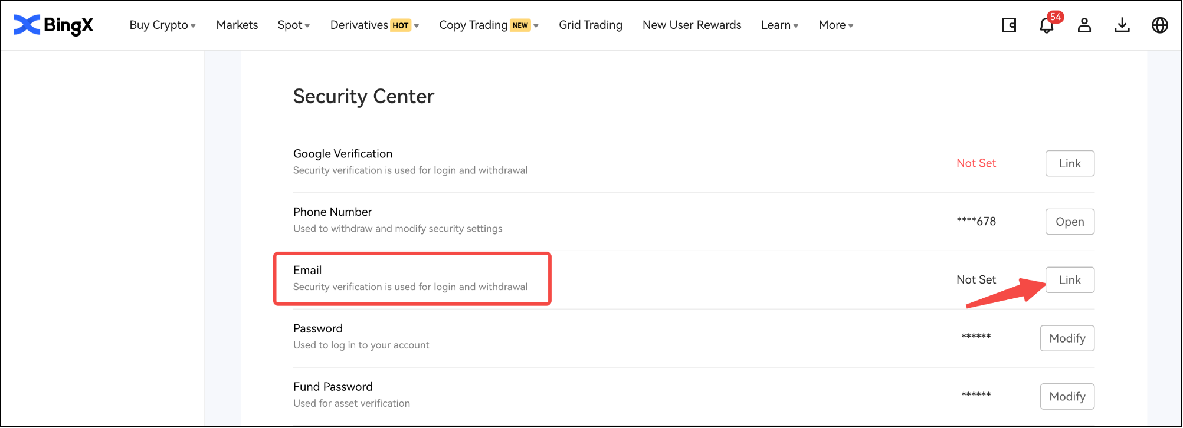This screenshot has height=428, width=1183.
Task: Click the BingX logo
Action: point(53,25)
